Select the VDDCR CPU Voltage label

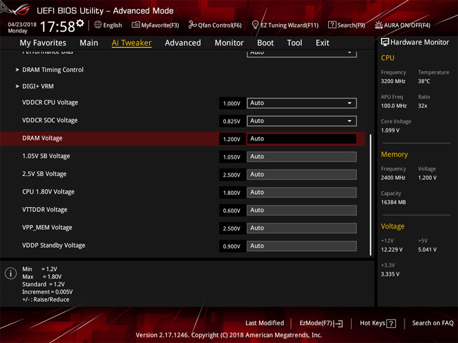[50, 103]
